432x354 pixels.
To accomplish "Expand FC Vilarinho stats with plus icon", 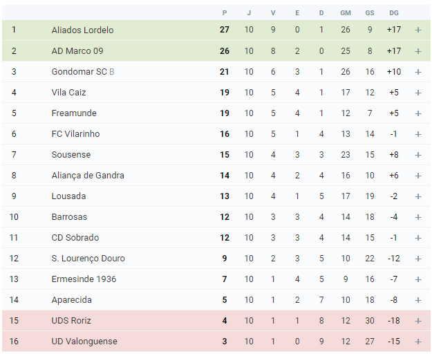I will [x=418, y=134].
